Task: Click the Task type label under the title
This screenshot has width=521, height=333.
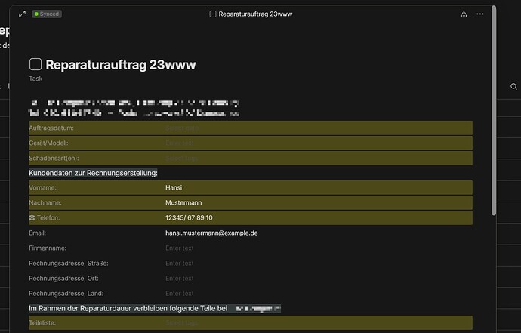Action: [35, 79]
